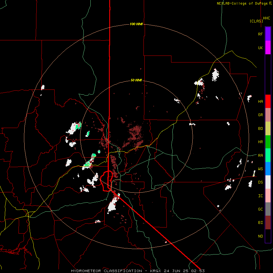The height and width of the screenshot is (273, 273).
Task: Click the RF purple legend swatch
Action: pos(268,34)
